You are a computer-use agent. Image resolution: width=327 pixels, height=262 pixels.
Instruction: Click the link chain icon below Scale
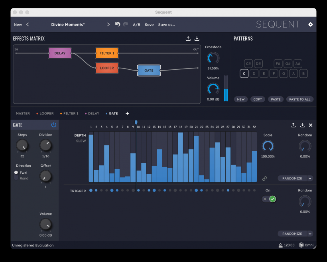(264, 179)
